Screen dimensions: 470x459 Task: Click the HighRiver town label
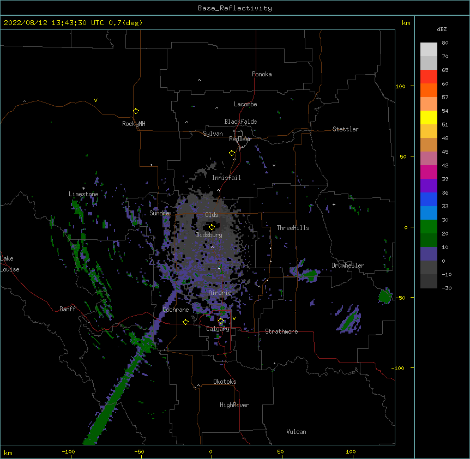click(234, 405)
